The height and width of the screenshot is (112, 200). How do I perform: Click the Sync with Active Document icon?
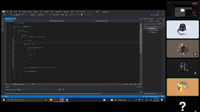coord(158,21)
